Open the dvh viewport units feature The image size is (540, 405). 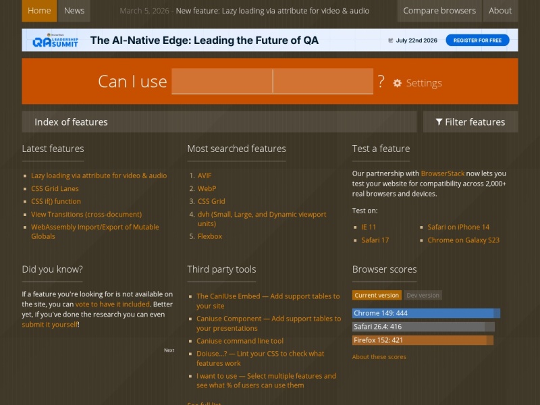(262, 219)
